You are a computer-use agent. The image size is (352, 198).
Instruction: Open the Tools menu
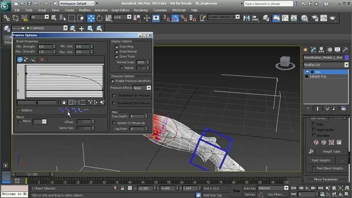(29, 10)
